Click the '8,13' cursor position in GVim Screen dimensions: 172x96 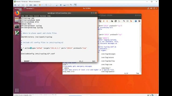tap(126, 73)
